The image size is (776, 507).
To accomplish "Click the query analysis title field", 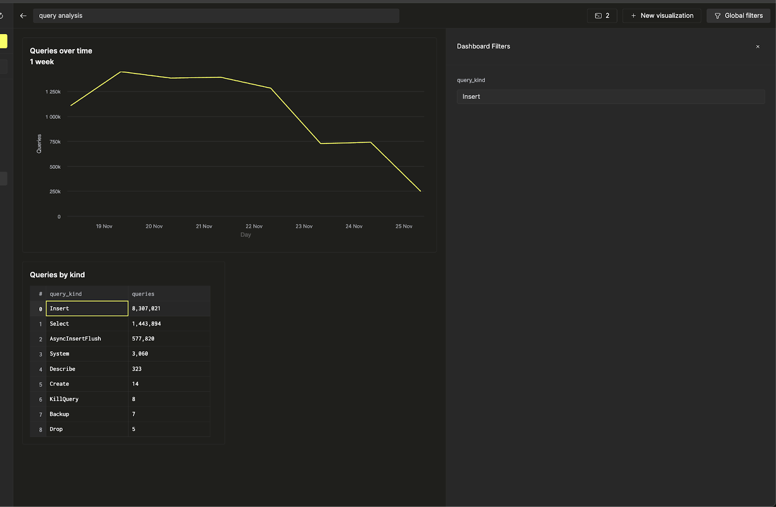I will pyautogui.click(x=215, y=16).
